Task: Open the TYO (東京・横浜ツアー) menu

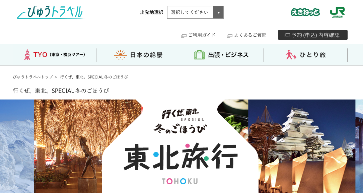Action: click(55, 55)
